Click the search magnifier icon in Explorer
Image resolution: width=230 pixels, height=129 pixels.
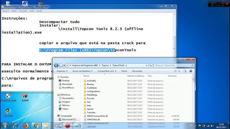coord(192,65)
